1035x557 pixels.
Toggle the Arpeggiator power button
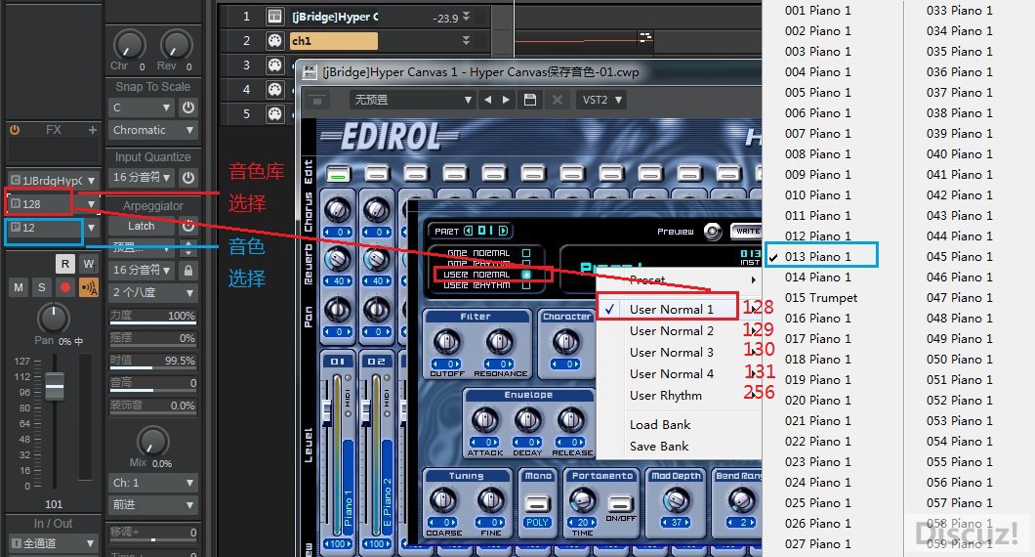point(188,226)
